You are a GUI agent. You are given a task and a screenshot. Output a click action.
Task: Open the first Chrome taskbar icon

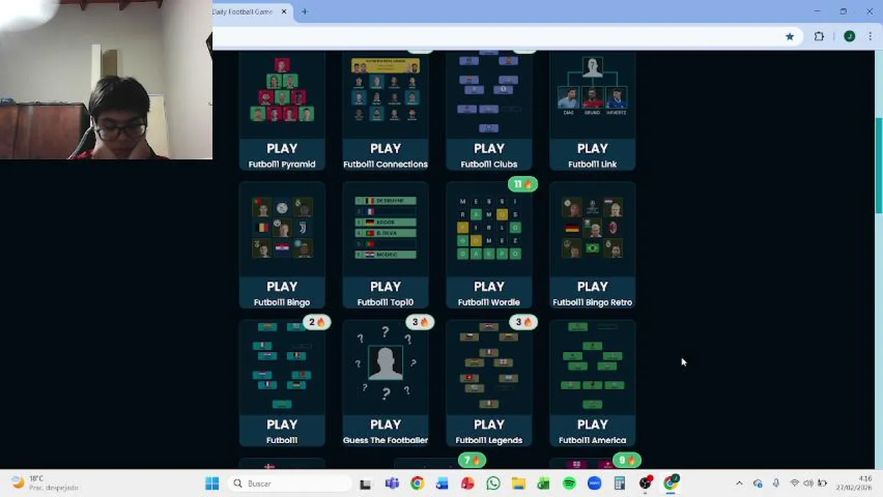[x=417, y=483]
